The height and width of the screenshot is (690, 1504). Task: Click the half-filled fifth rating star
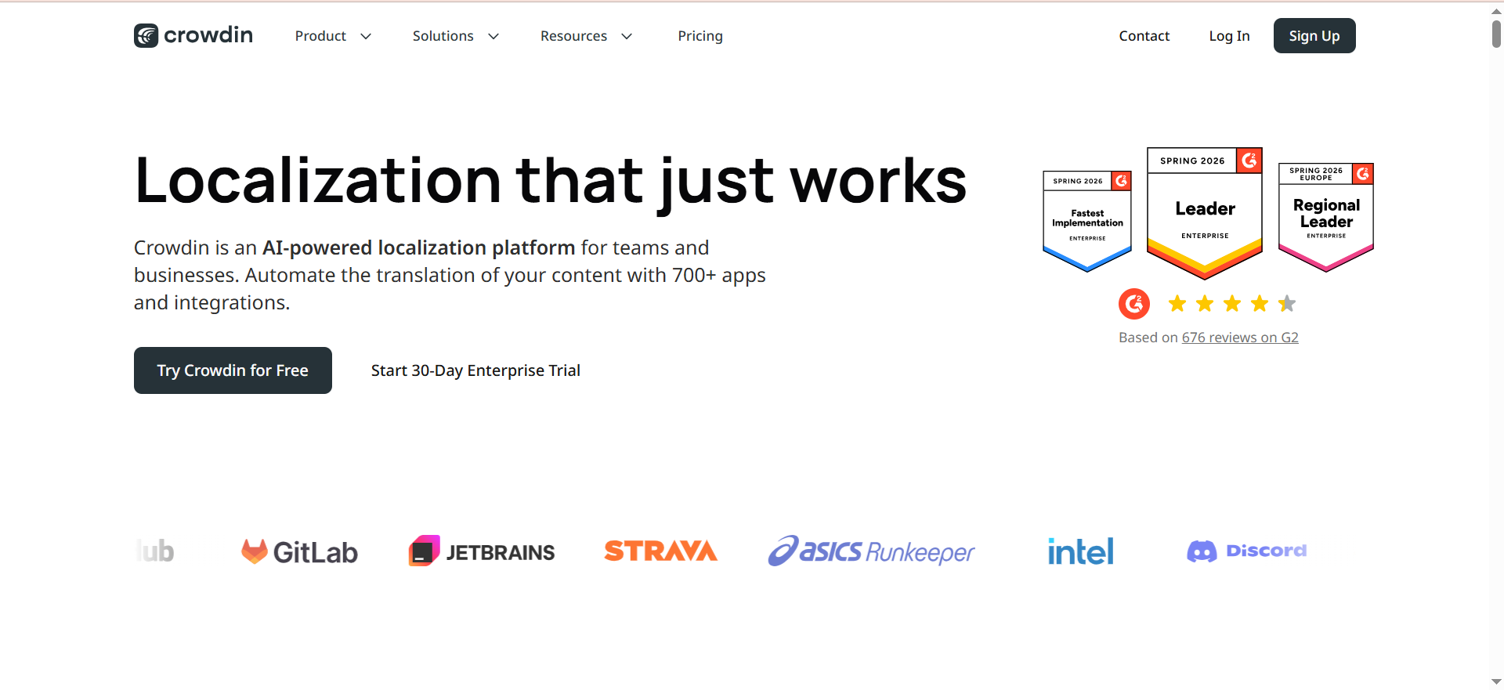coord(1287,303)
